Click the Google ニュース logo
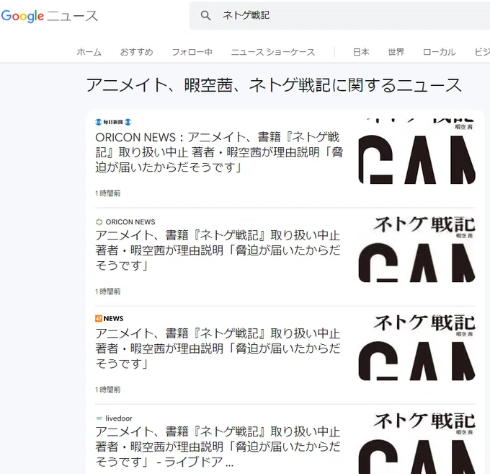The height and width of the screenshot is (474, 490). tap(50, 16)
